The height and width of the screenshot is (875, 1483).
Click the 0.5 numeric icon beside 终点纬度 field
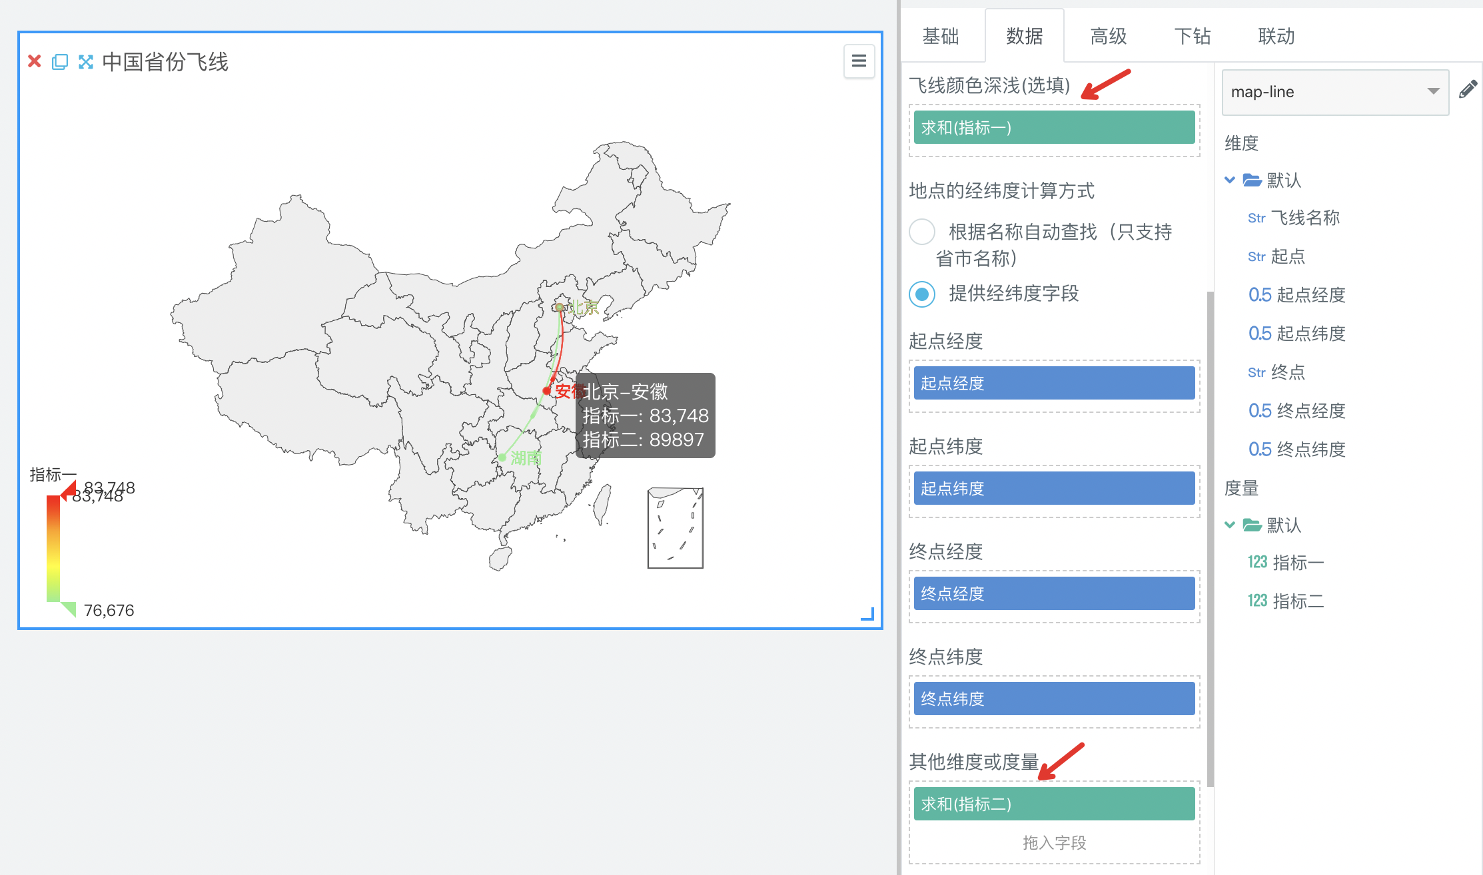pos(1260,449)
